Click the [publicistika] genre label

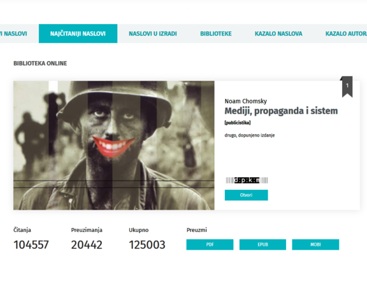(238, 123)
